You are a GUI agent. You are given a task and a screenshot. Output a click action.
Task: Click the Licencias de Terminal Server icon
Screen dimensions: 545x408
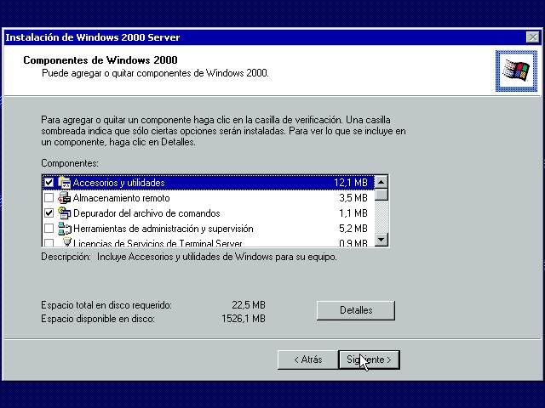point(67,241)
